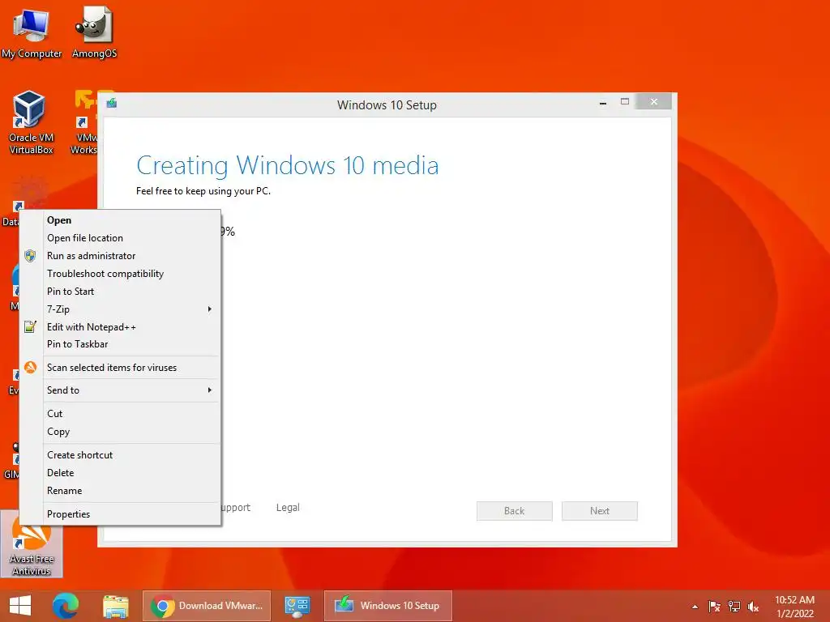Open File Explorer from the taskbar
The image size is (830, 622).
coord(115,606)
